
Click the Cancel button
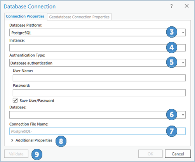click(178, 154)
